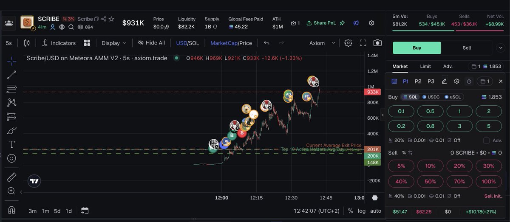Screen dimensions: 510x222
Task: Redo the chart action
Action: click(281, 43)
